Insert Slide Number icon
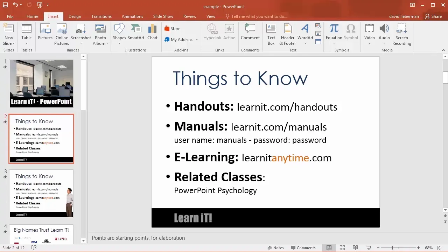448x252 pixels. pos(318,34)
